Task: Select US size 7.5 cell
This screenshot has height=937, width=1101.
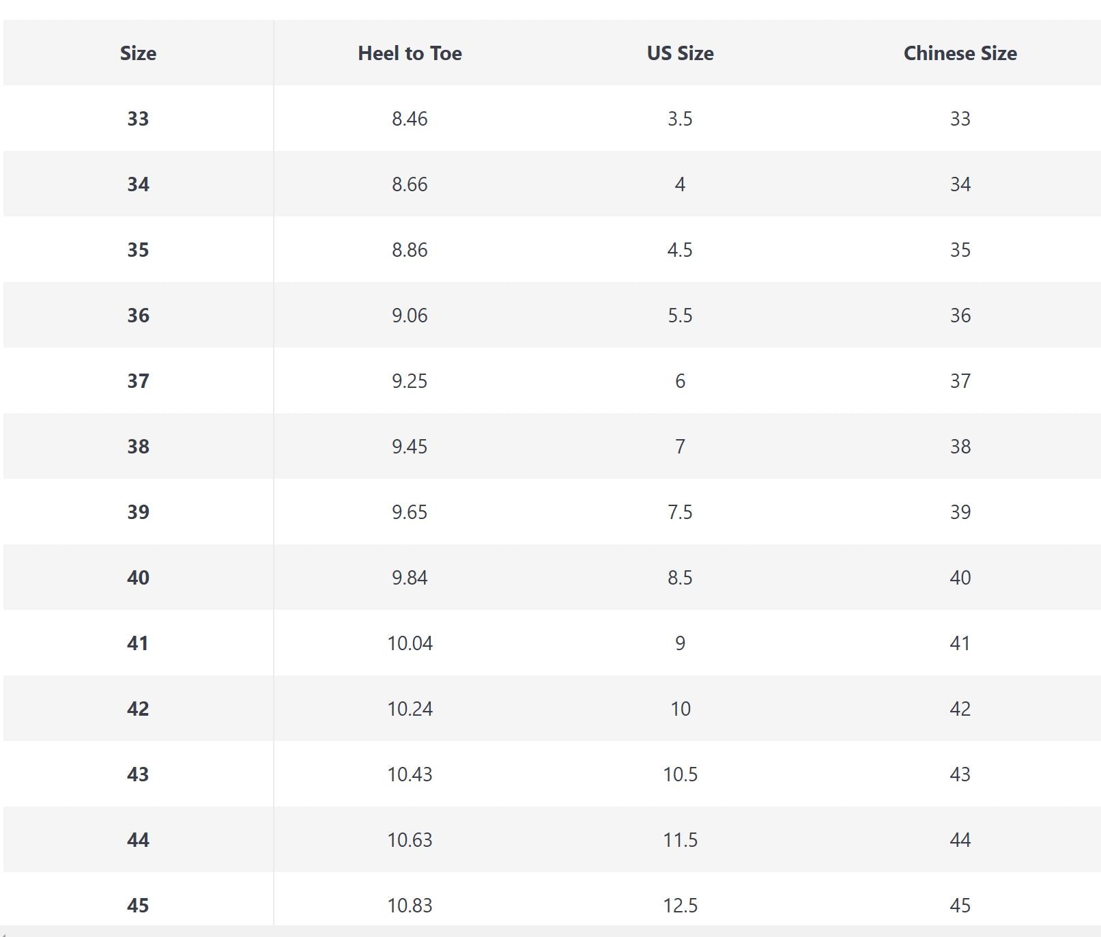Action: (x=680, y=512)
